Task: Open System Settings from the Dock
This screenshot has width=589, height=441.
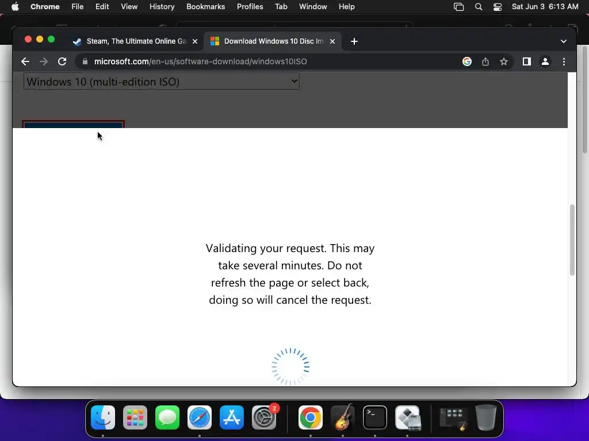Action: 264,417
